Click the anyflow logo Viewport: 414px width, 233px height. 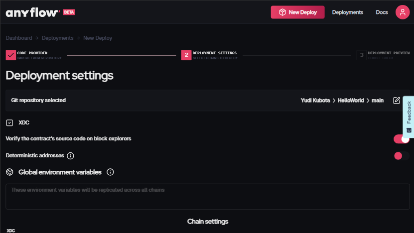(x=33, y=12)
